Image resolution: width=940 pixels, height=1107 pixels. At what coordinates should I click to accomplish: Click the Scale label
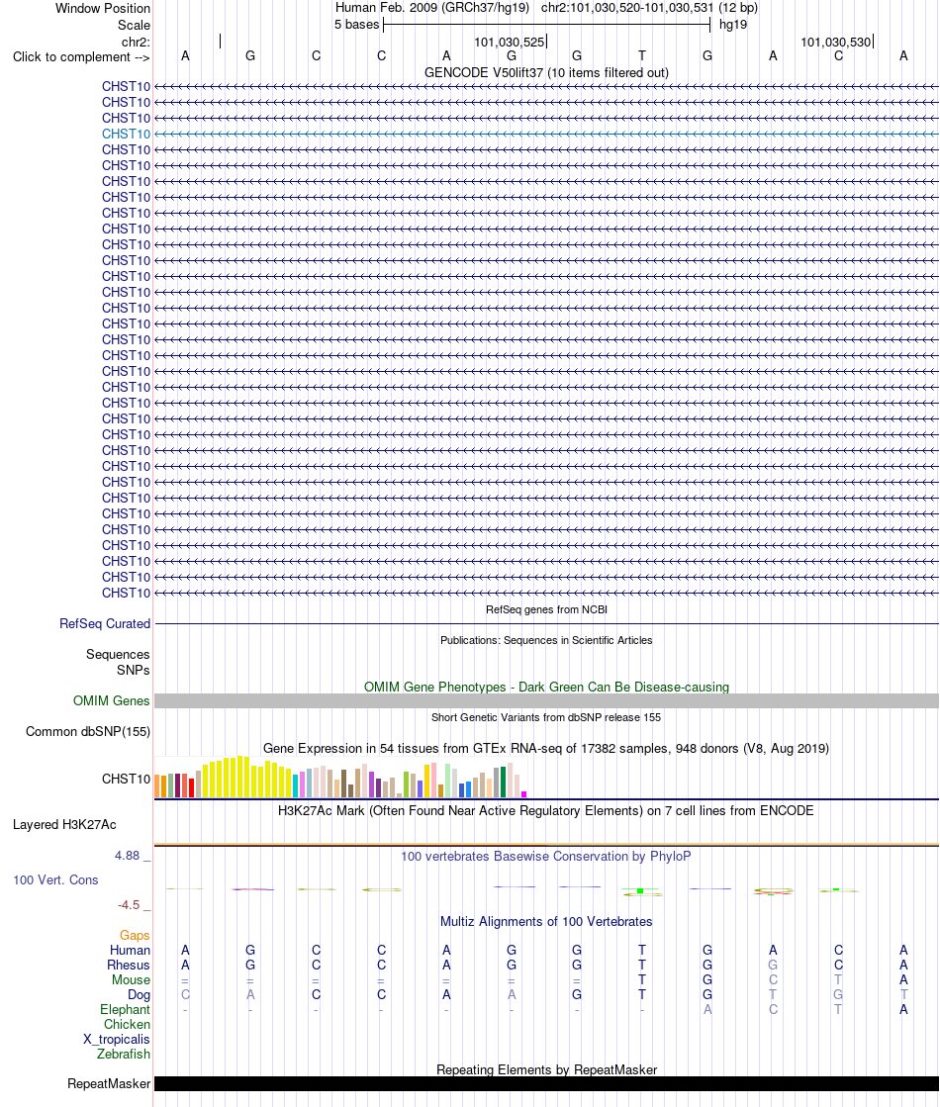pyautogui.click(x=135, y=26)
